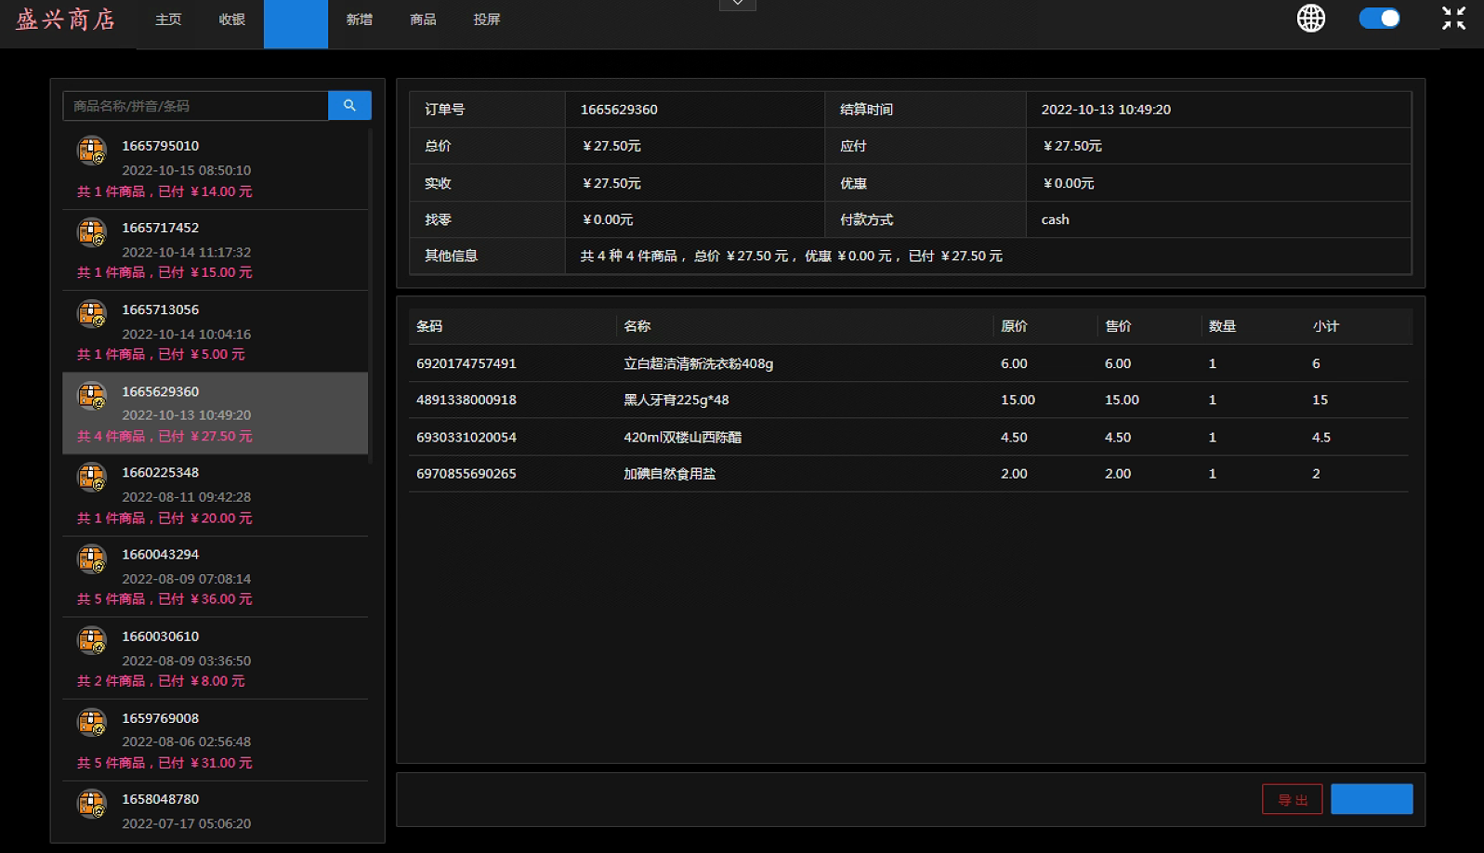This screenshot has height=853, width=1484.
Task: Click the 售价 column header
Action: click(1118, 326)
